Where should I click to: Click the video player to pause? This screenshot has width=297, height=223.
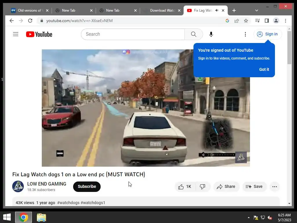pyautogui.click(x=146, y=108)
